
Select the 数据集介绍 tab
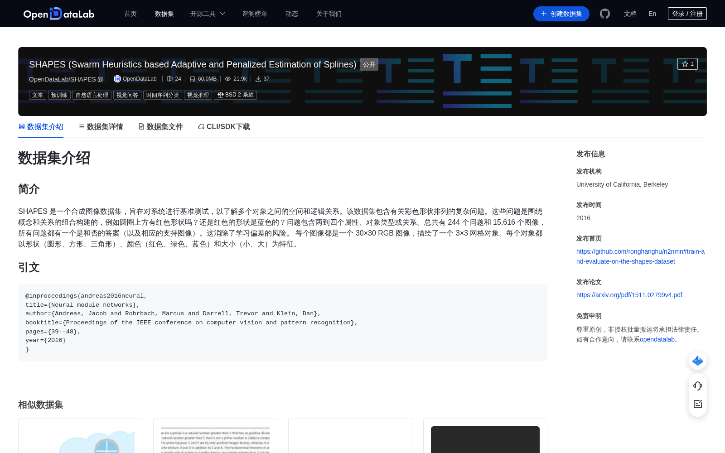pos(41,127)
